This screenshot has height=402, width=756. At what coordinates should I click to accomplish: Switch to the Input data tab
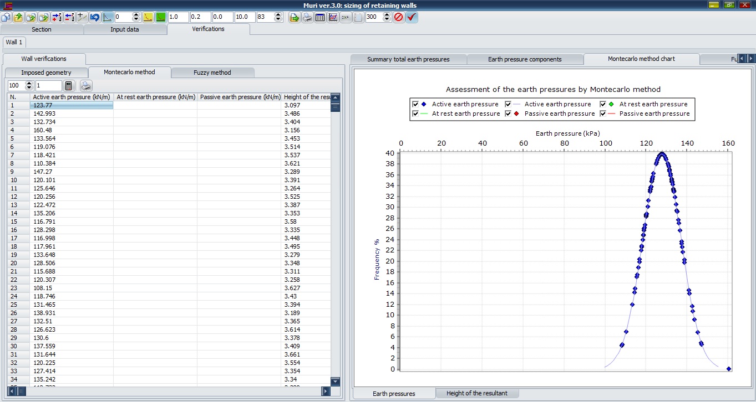tap(125, 29)
